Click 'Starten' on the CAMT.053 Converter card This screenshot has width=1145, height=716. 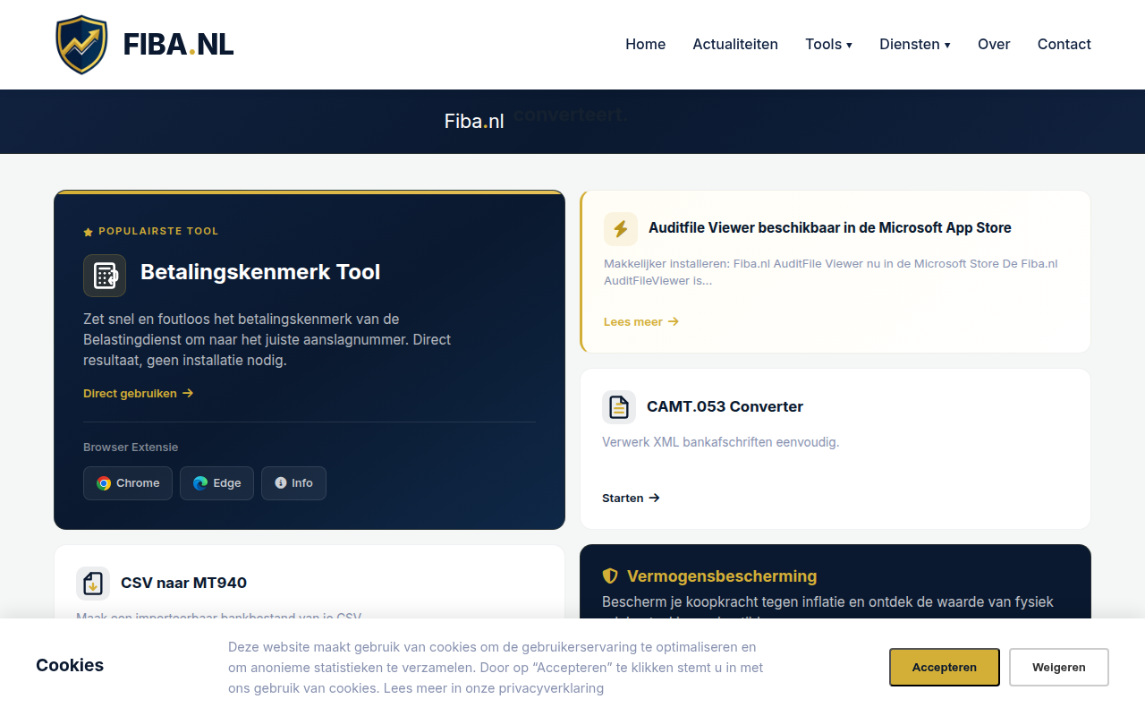pos(631,499)
